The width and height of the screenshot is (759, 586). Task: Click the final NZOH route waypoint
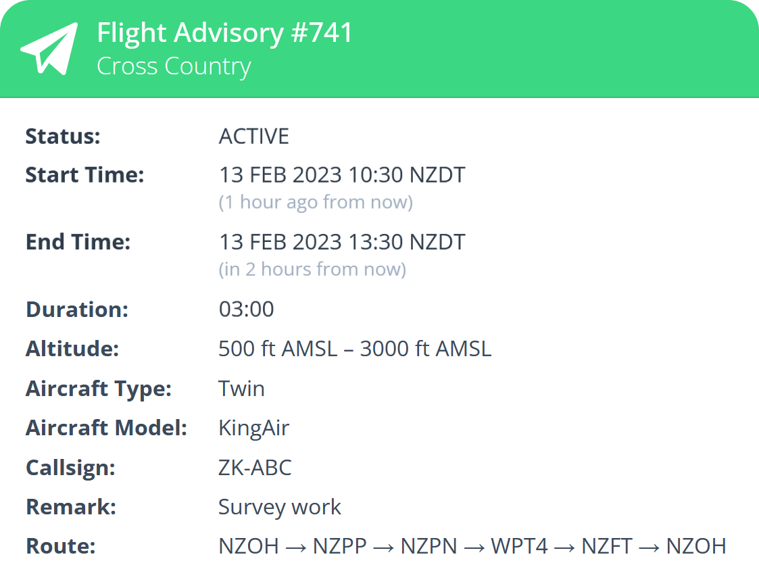(x=696, y=547)
